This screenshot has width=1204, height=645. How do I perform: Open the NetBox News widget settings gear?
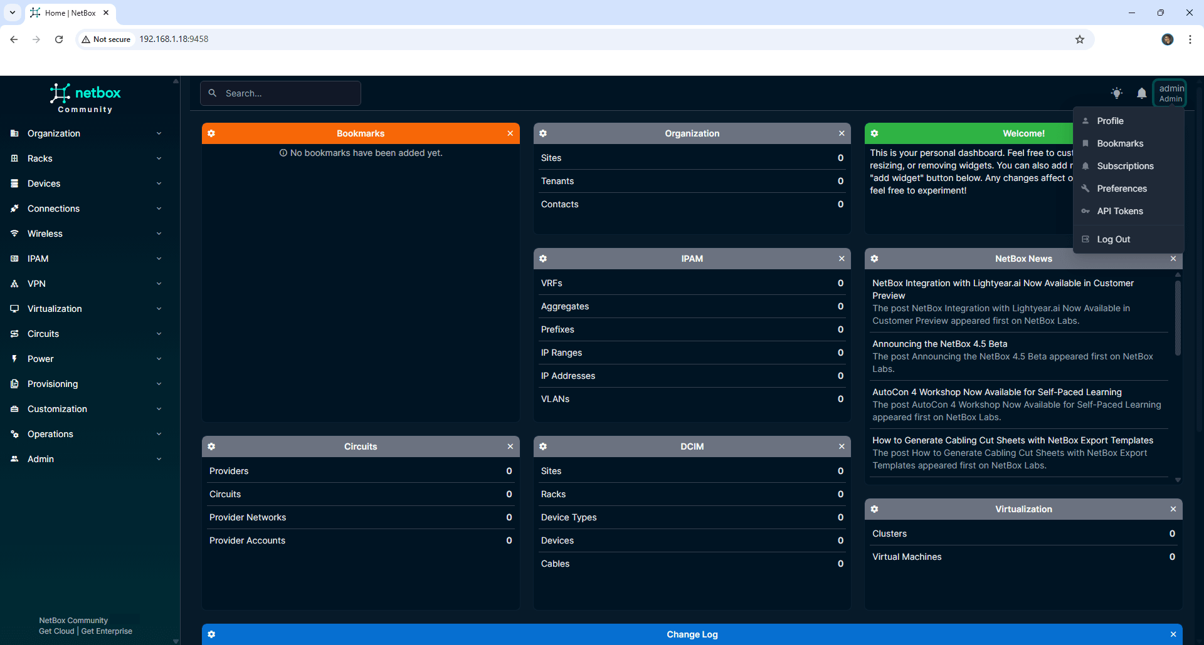pyautogui.click(x=875, y=259)
